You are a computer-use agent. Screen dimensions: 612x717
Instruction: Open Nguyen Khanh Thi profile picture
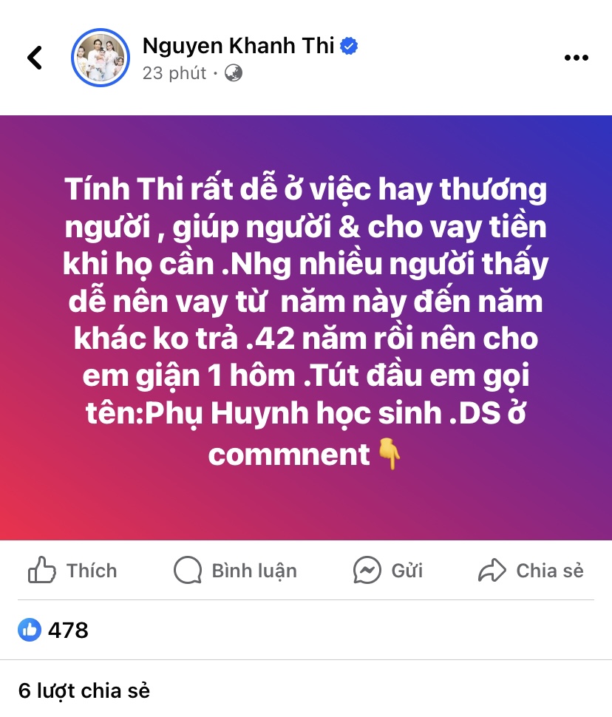101,58
